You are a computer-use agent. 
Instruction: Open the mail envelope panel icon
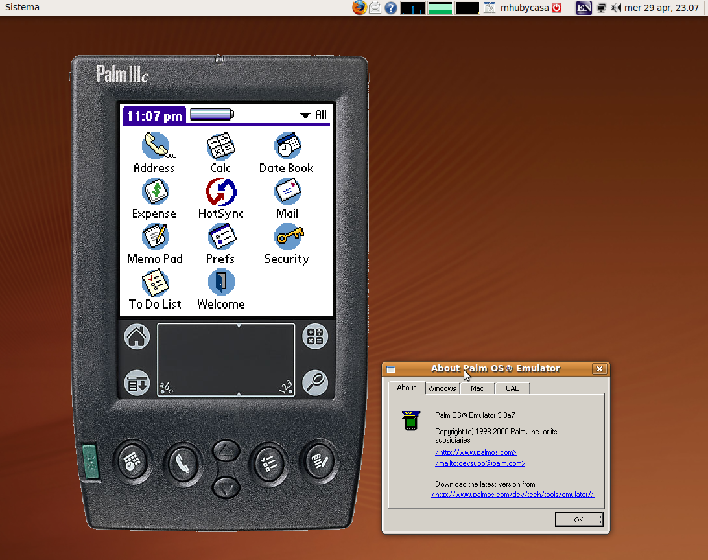[375, 8]
